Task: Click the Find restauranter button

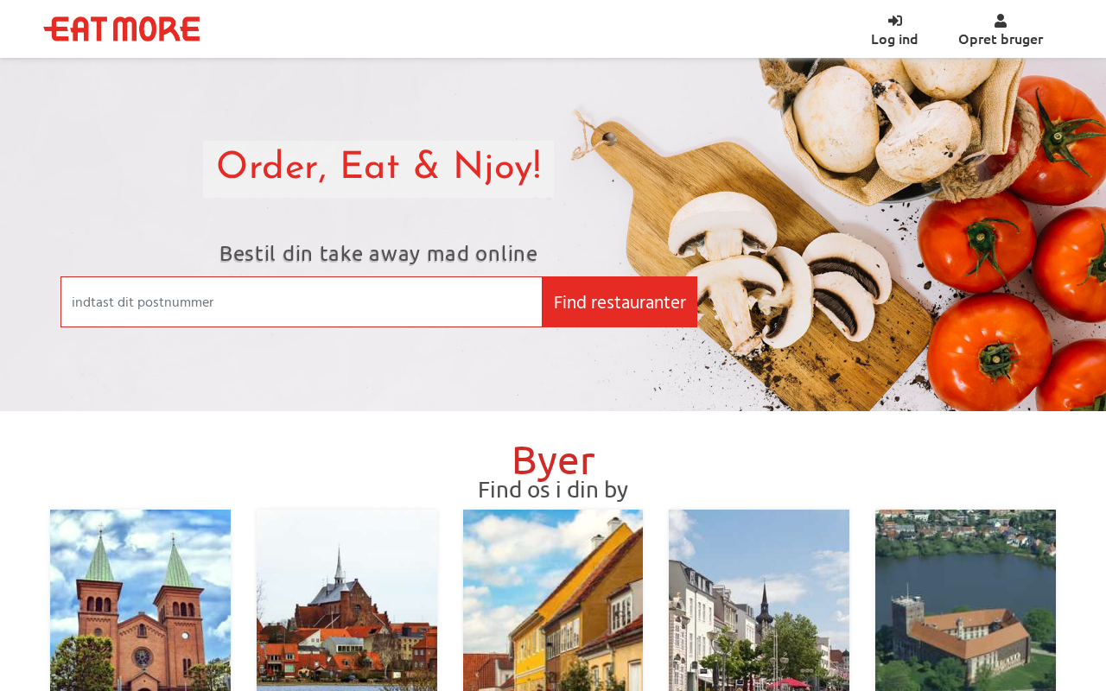Action: coord(620,302)
